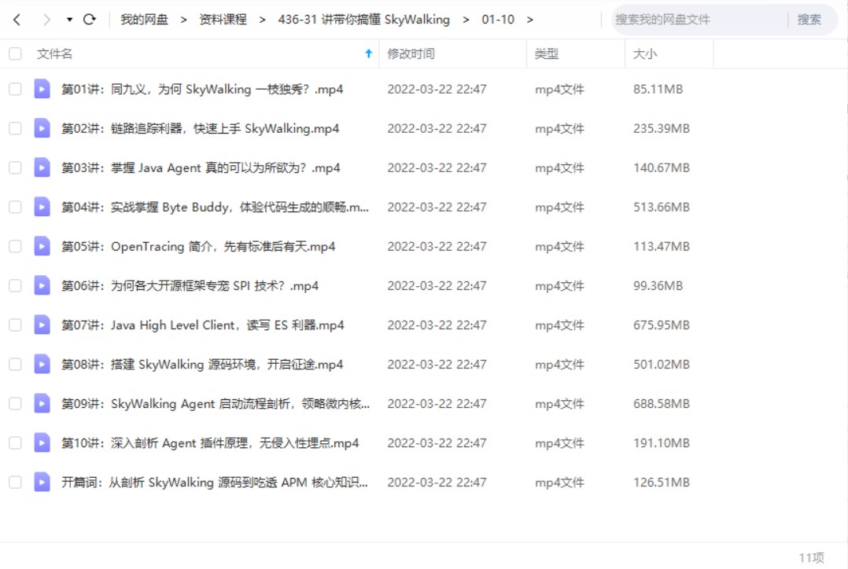This screenshot has height=569, width=848.
Task: Check the box for 第08讲 file
Action: point(15,364)
